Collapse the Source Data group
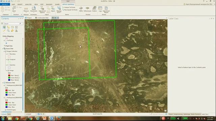The image size is (216, 121). (3, 48)
